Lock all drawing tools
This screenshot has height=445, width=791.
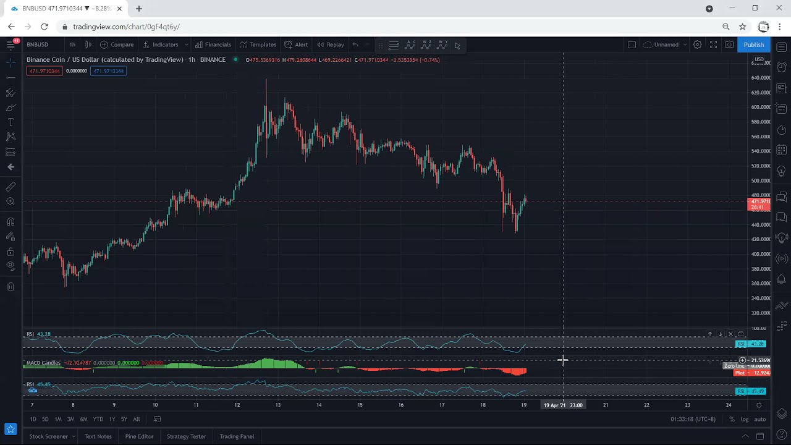pyautogui.click(x=11, y=252)
